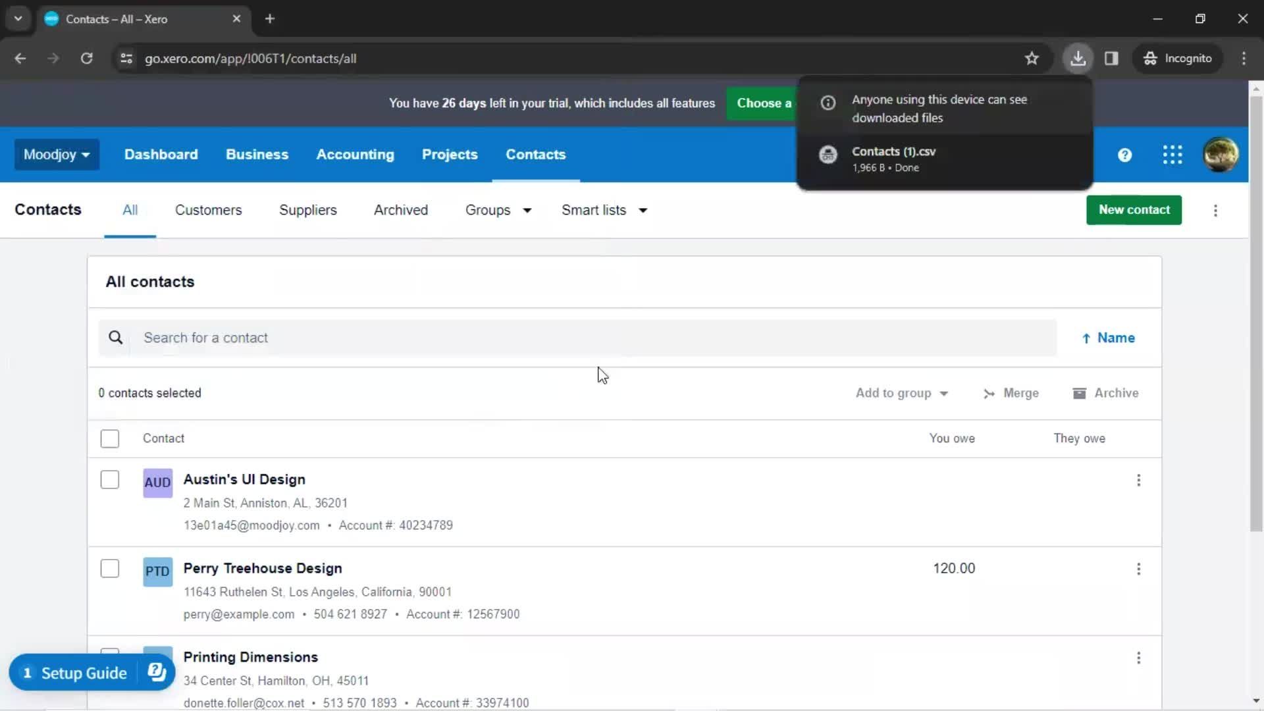Viewport: 1264px width, 711px height.
Task: Open the Contacts menu in navigation bar
Action: click(x=535, y=155)
